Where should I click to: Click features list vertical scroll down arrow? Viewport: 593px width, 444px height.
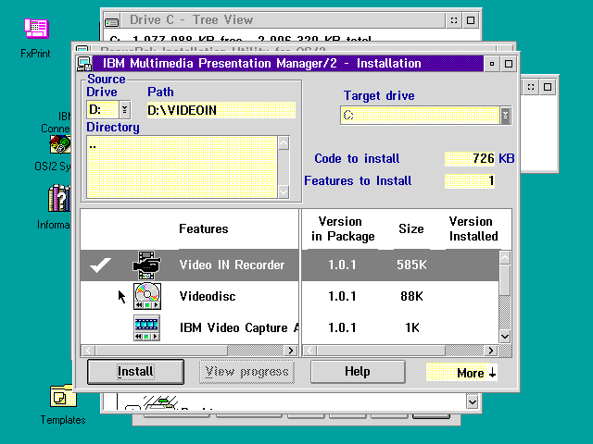point(505,336)
